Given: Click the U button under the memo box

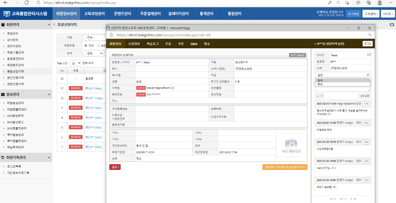Looking at the screenshot, I should pos(317,96).
